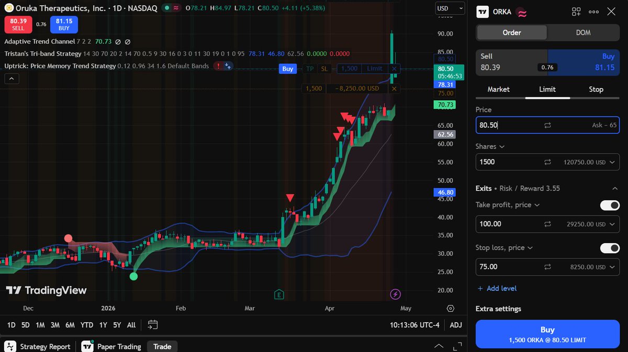Select the Market order type tab
This screenshot has height=352, width=628.
(x=498, y=89)
